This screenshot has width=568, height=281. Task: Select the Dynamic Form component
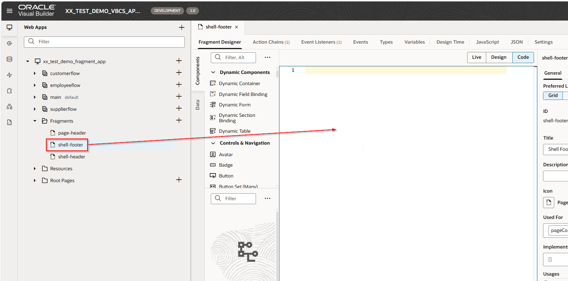tap(234, 105)
